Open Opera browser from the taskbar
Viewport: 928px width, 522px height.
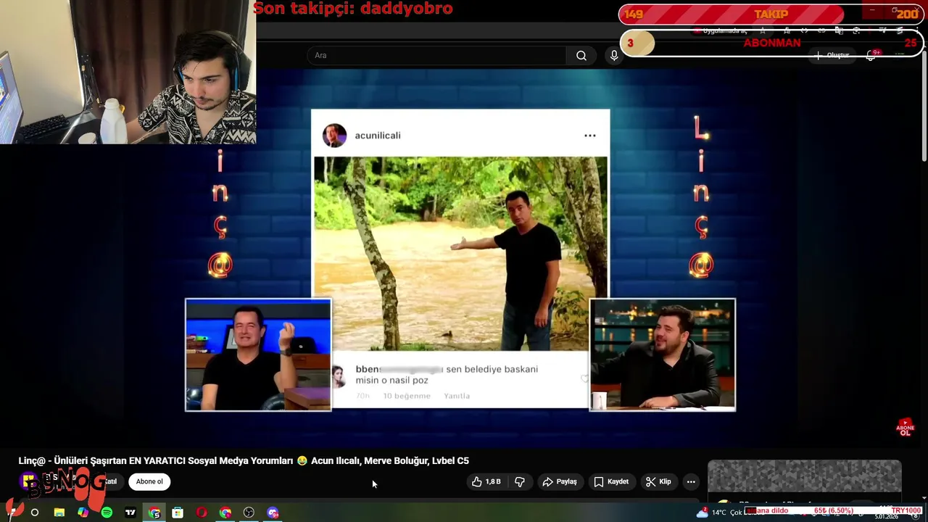tap(202, 513)
